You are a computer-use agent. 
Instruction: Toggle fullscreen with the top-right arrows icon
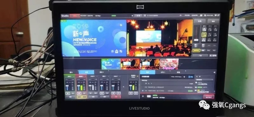point(218,15)
